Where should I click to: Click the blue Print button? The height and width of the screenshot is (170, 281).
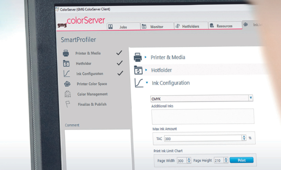[242, 160]
